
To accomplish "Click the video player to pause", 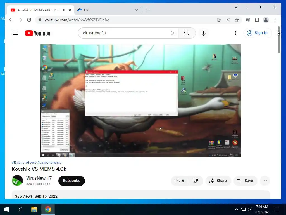I will click(x=141, y=101).
